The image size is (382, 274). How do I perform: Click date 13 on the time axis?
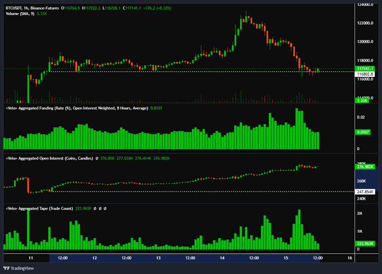[x=159, y=257]
